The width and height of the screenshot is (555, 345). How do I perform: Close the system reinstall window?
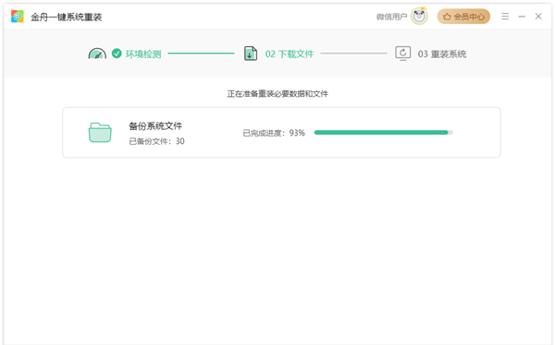coord(538,17)
